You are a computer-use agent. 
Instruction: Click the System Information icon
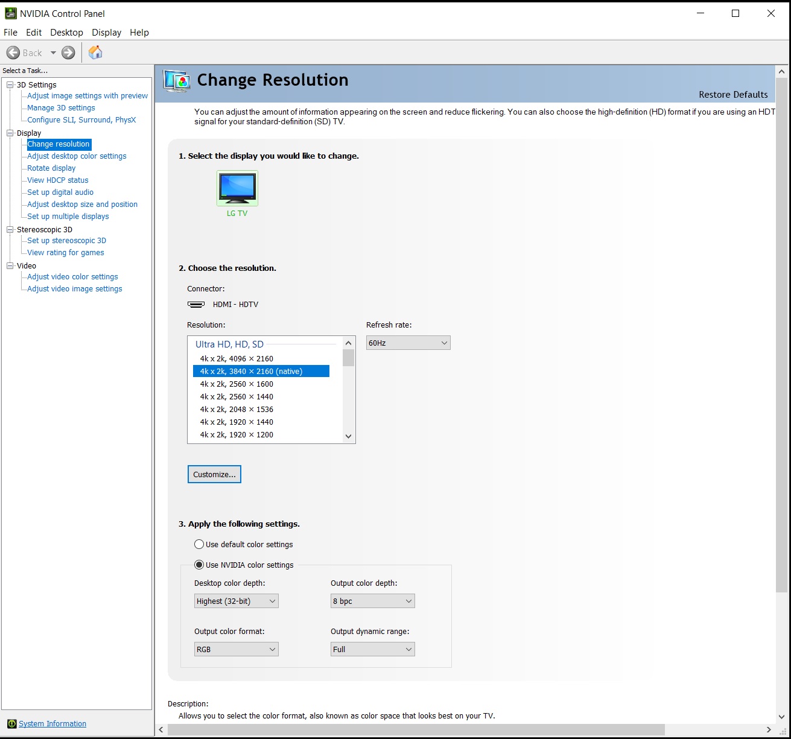click(11, 724)
